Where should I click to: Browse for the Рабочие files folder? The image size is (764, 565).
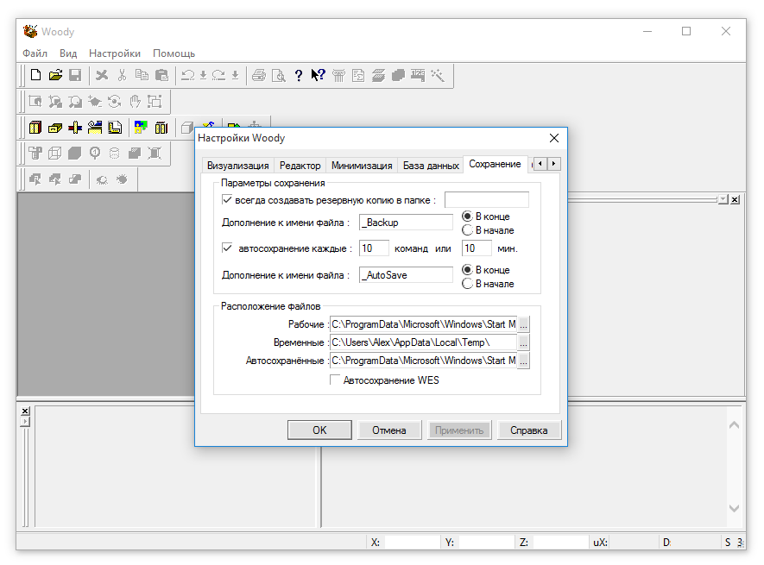(523, 324)
